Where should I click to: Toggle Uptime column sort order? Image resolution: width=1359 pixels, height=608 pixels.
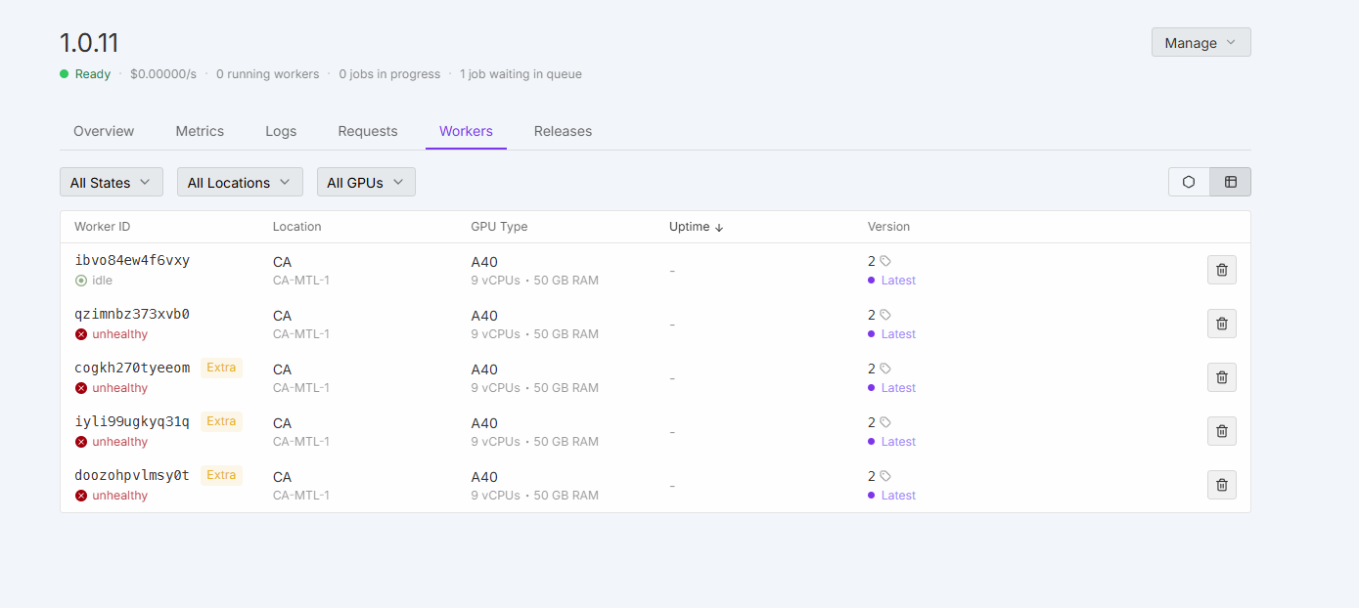(696, 227)
